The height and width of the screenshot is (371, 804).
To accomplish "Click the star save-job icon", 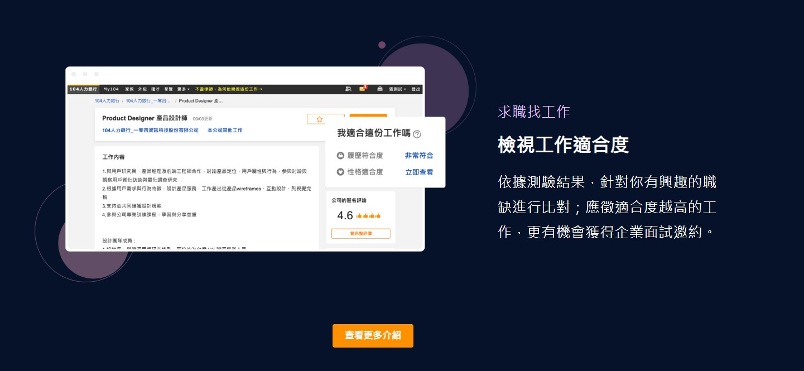I will tap(320, 119).
